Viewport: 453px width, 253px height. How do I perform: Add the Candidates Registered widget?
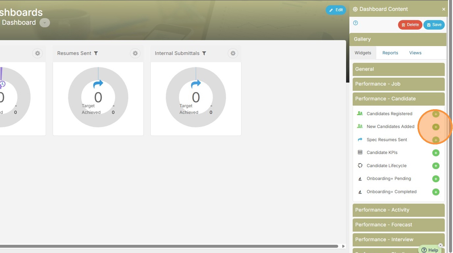[x=436, y=114]
